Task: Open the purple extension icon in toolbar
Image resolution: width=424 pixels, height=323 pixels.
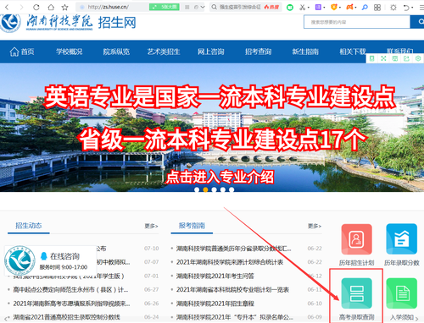Action: pyautogui.click(x=318, y=7)
